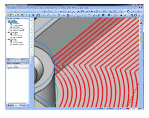Select the highlighted Milling Stock node
The height and width of the screenshot is (118, 149).
pyautogui.click(x=14, y=22)
